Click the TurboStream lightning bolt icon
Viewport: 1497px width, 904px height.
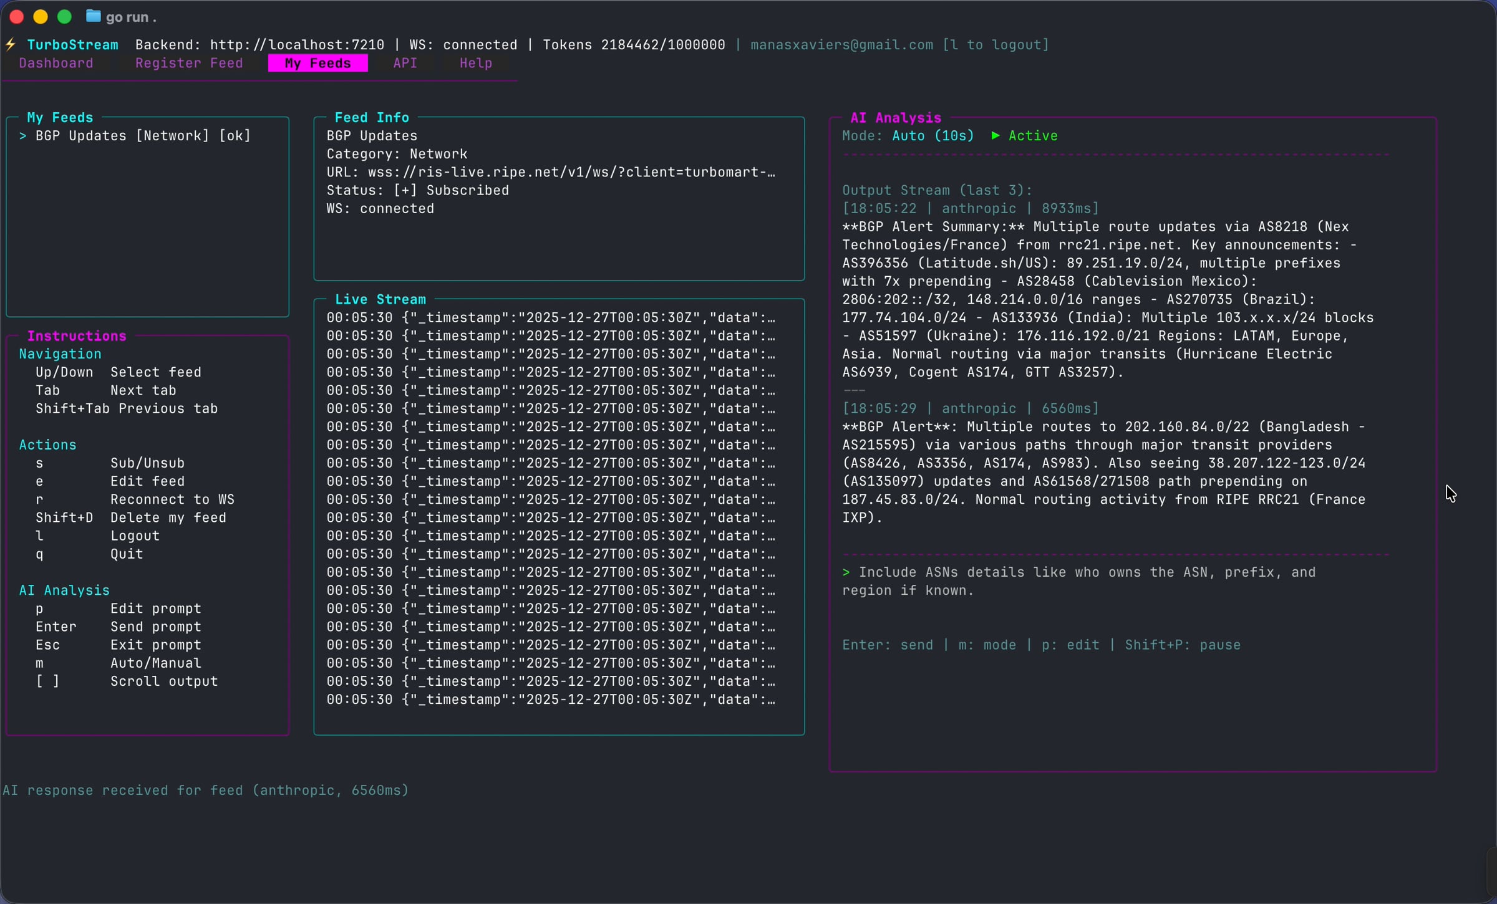(11, 45)
